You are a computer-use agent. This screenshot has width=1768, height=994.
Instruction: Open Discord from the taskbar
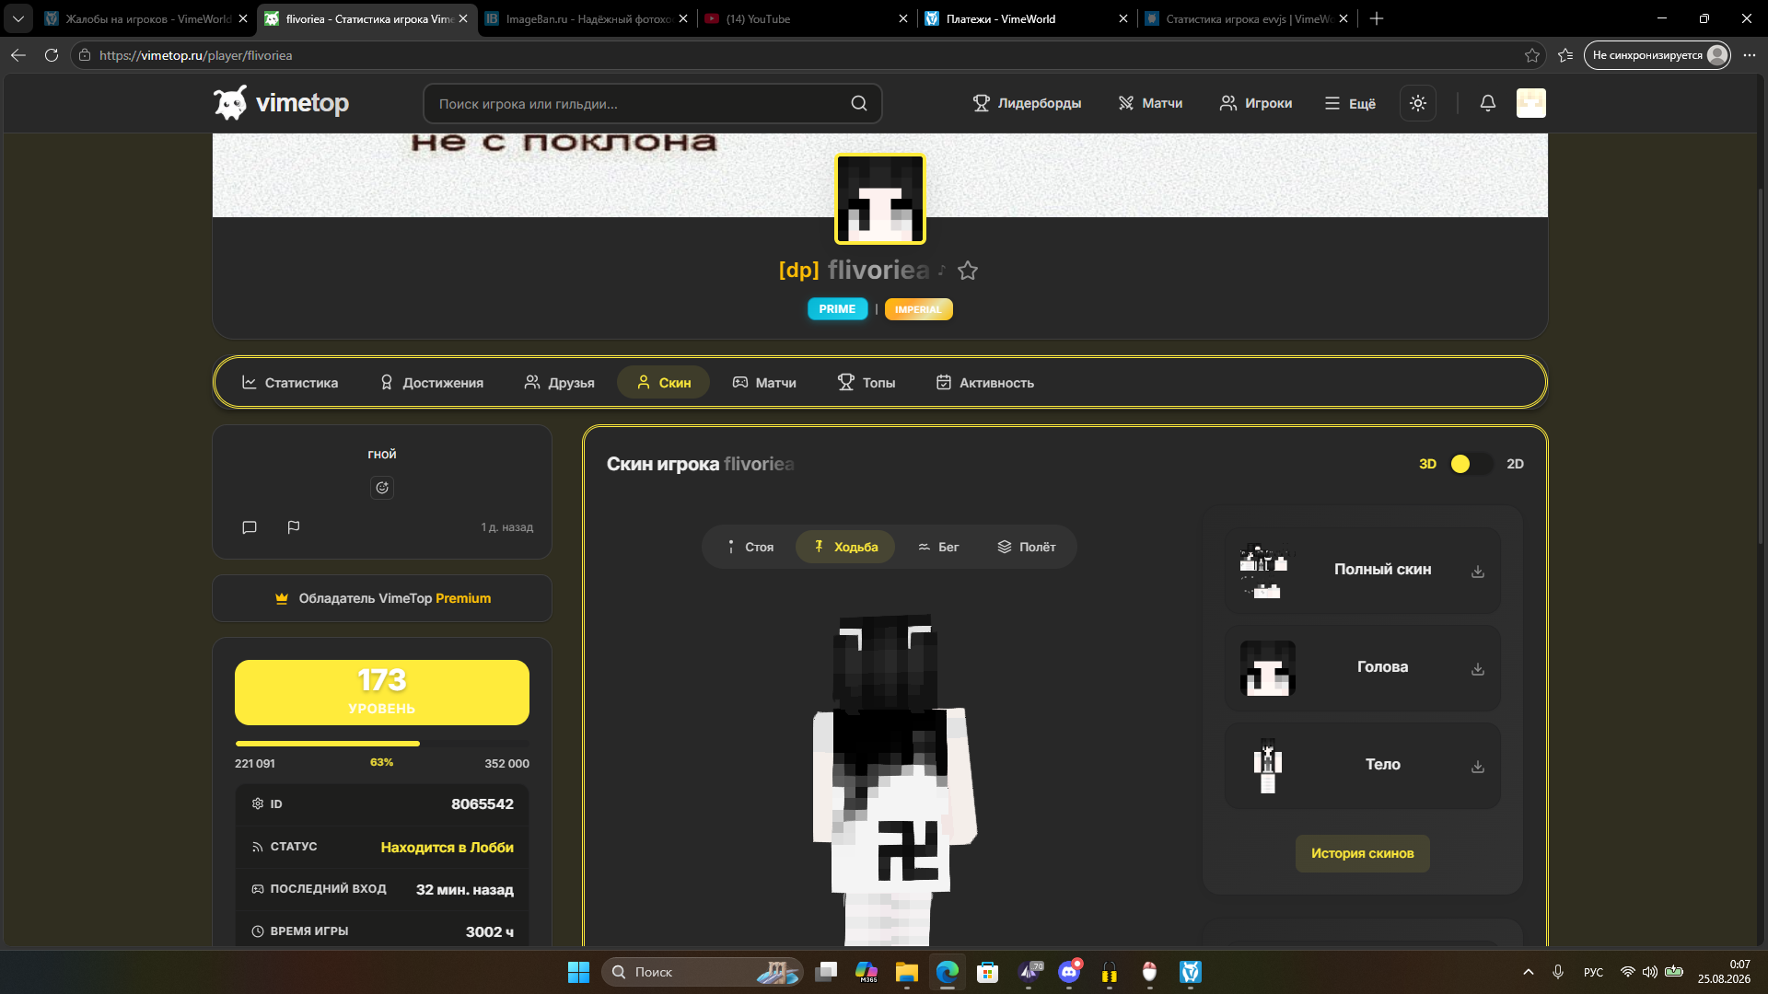1069,972
